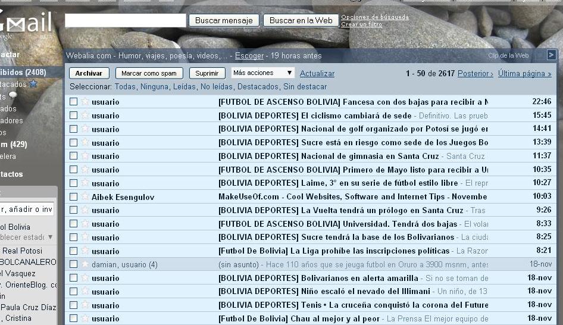
Task: Click the Archivar button
Action: click(89, 73)
